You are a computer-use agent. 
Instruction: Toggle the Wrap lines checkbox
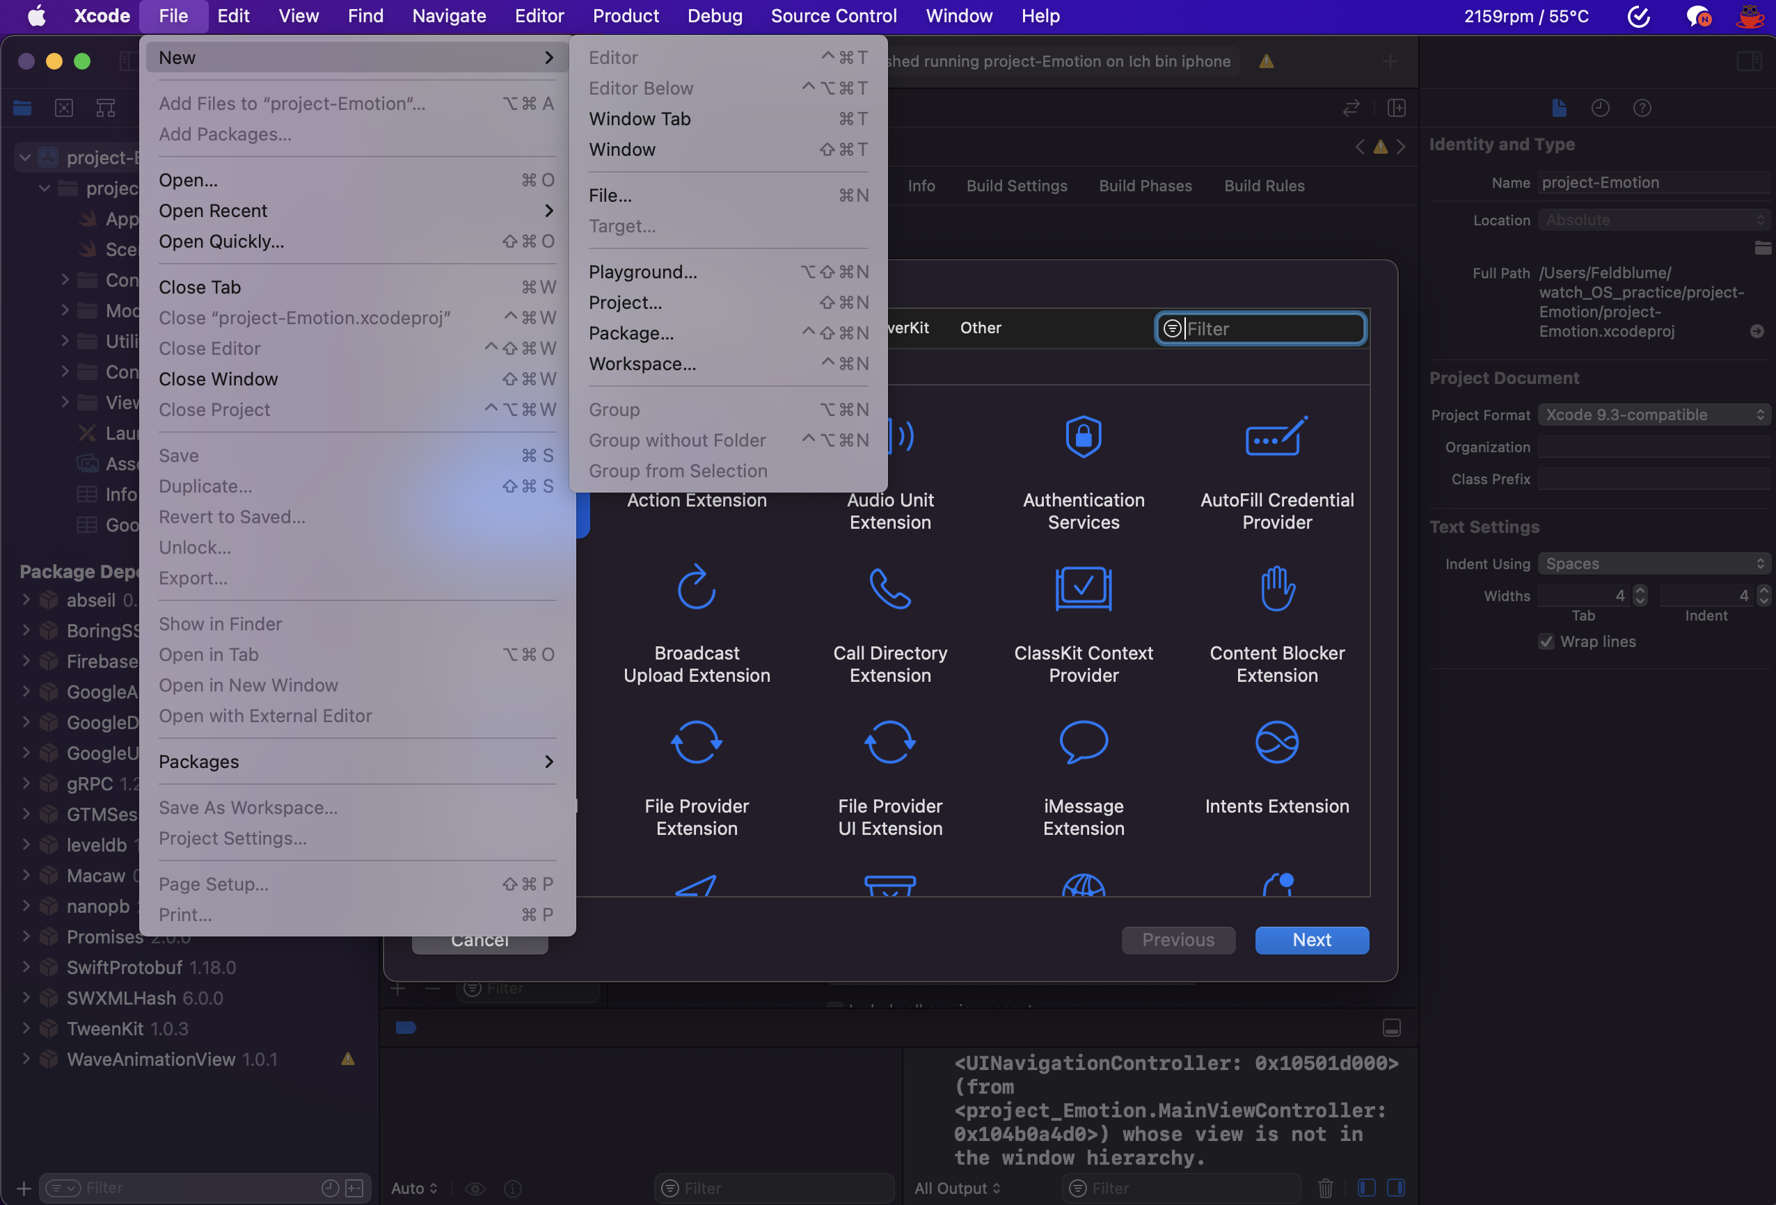point(1545,641)
